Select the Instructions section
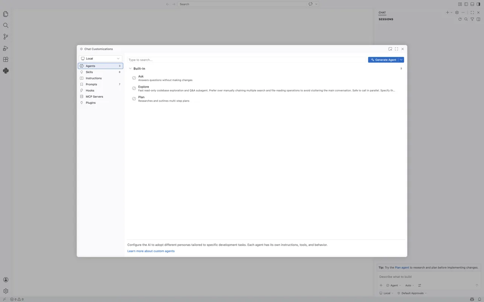Viewport: 484px width, 302px height. click(x=100, y=78)
